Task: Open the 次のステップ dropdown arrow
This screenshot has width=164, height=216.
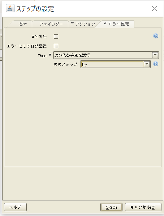Action: [147, 64]
